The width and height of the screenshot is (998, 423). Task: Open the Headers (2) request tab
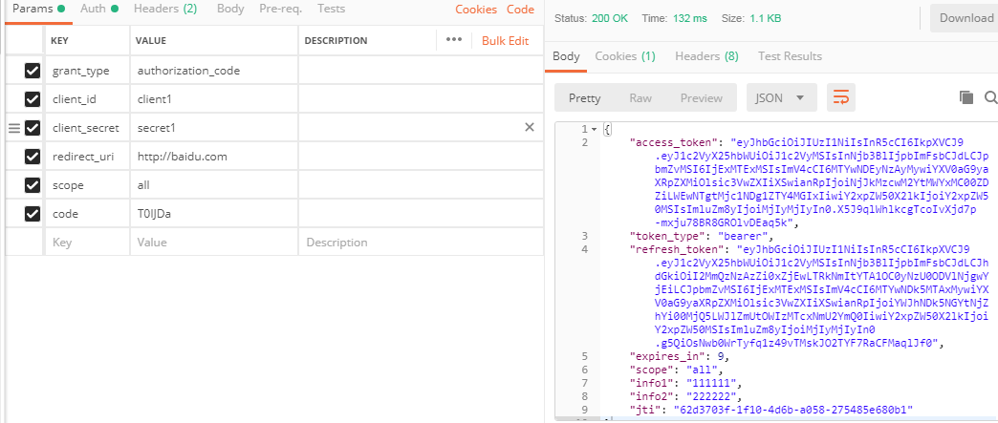[x=164, y=9]
